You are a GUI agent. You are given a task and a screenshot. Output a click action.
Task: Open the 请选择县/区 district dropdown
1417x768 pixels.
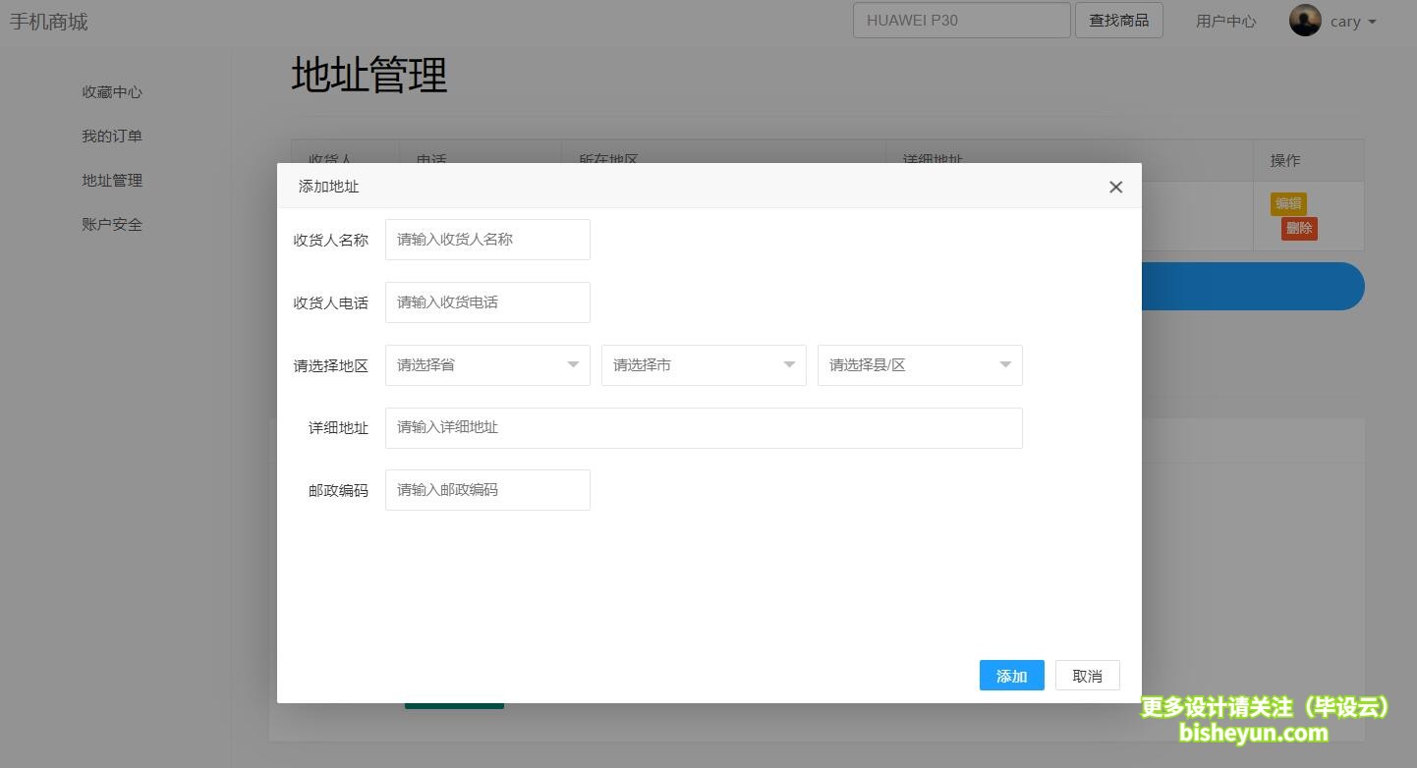pos(920,365)
